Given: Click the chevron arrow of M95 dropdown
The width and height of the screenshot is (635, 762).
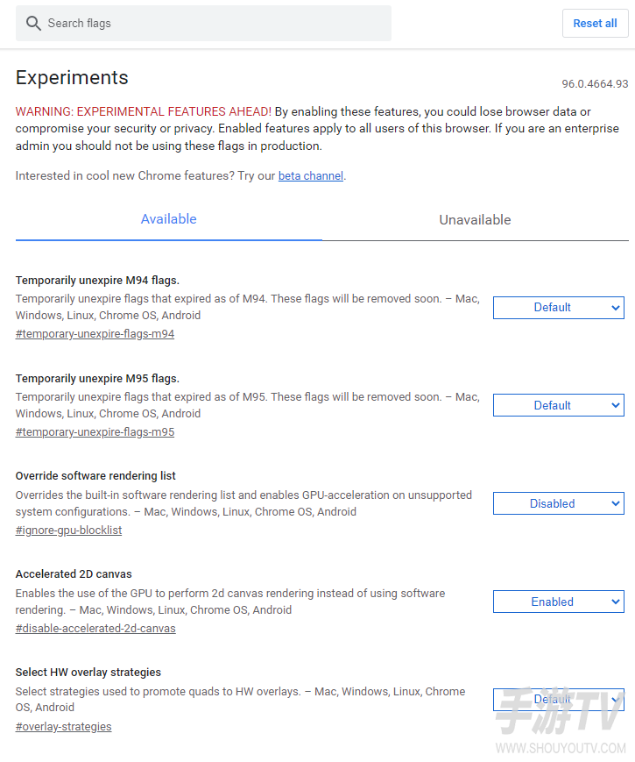Looking at the screenshot, I should [615, 405].
